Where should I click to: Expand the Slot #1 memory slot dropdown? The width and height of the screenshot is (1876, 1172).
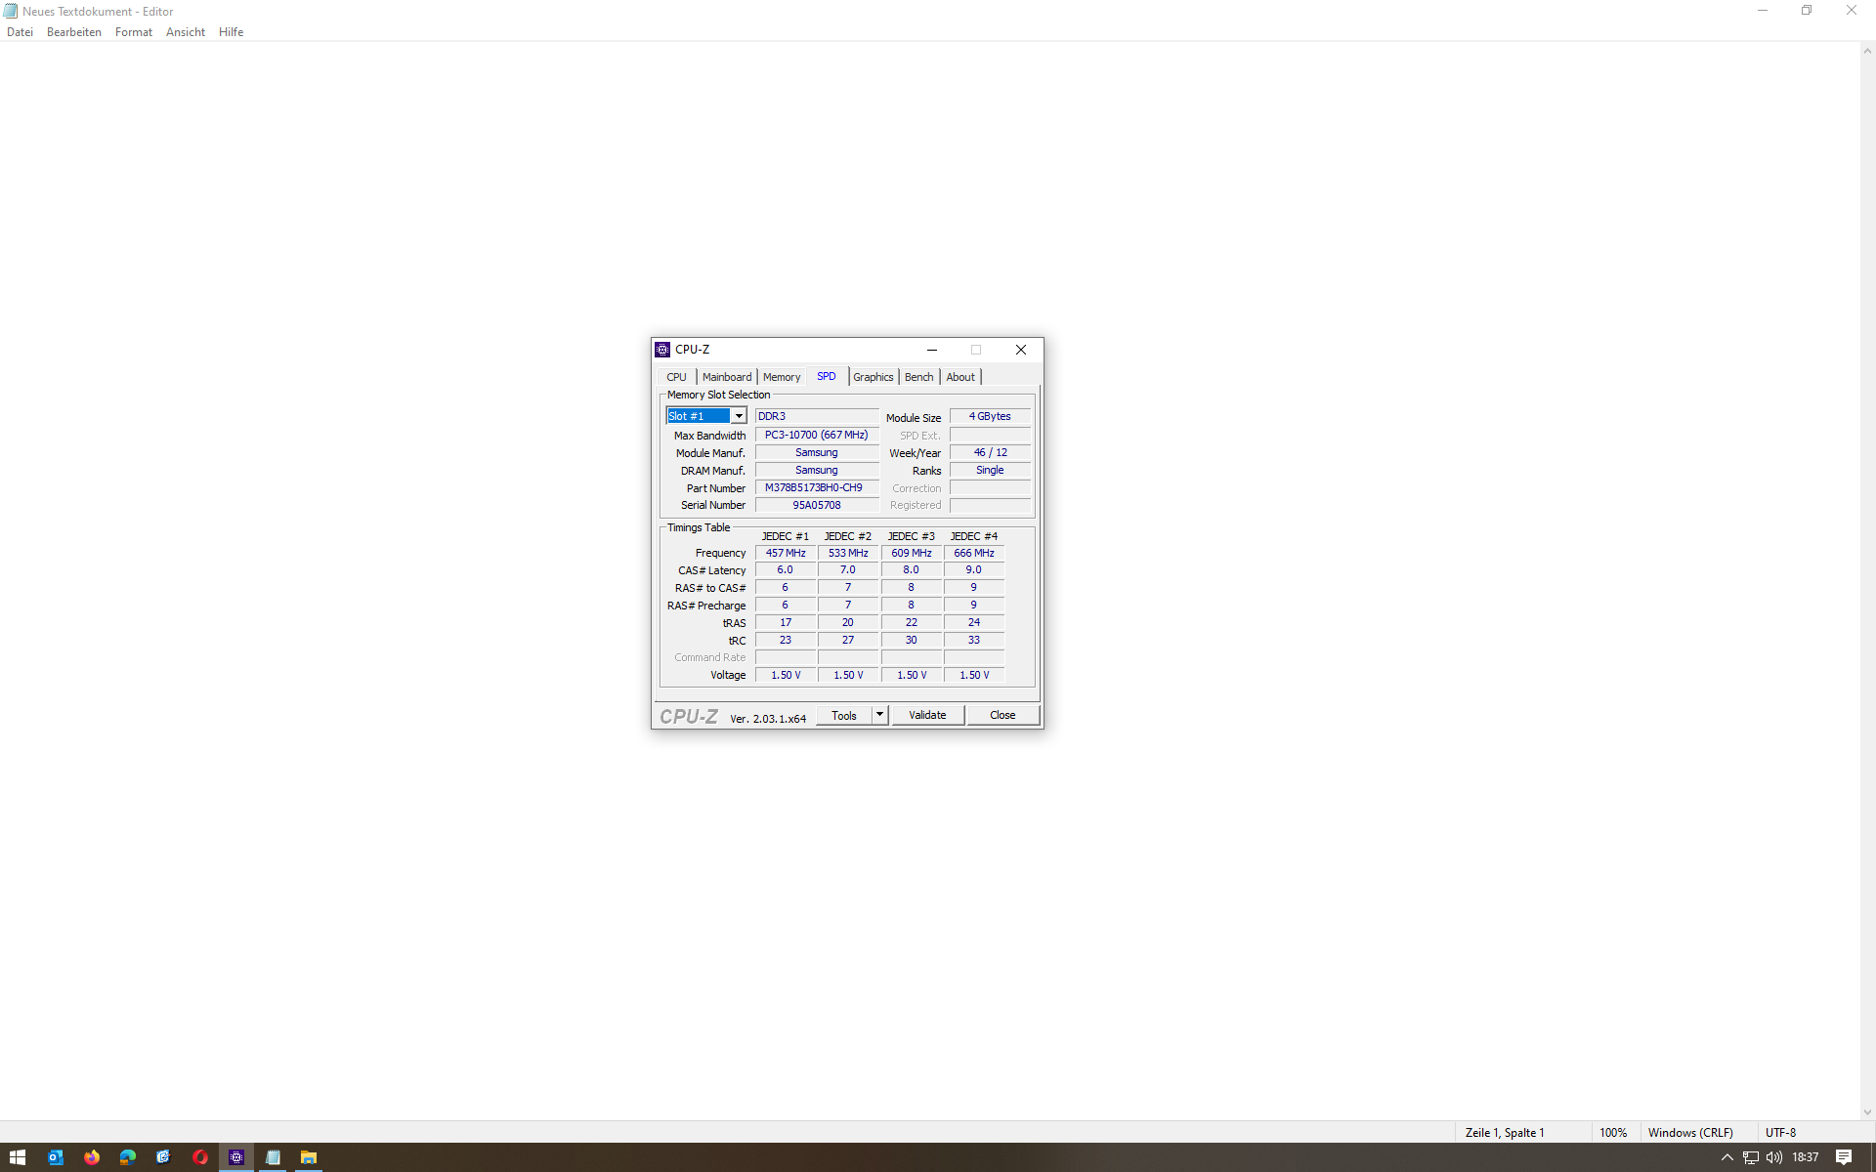click(739, 416)
